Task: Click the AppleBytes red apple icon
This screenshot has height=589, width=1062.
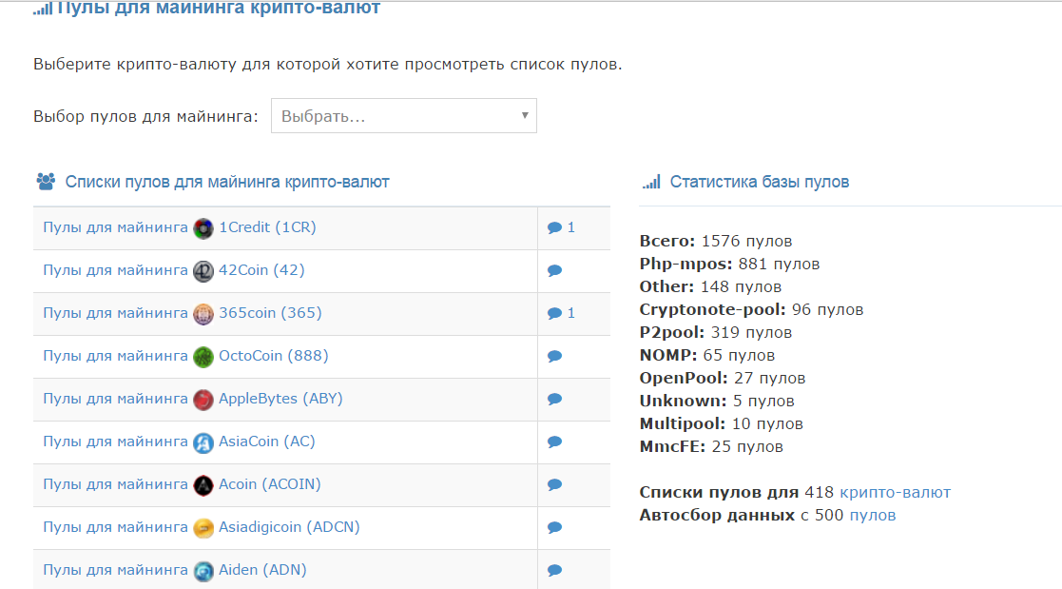Action: pyautogui.click(x=203, y=400)
